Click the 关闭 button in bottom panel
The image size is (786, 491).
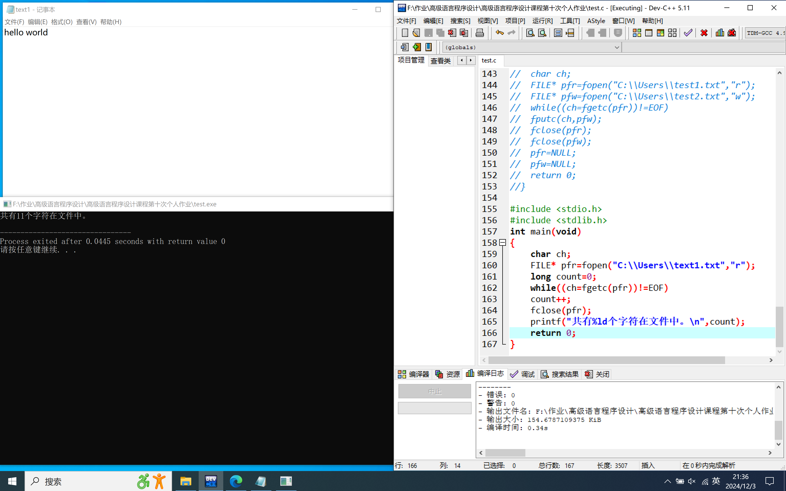[597, 374]
